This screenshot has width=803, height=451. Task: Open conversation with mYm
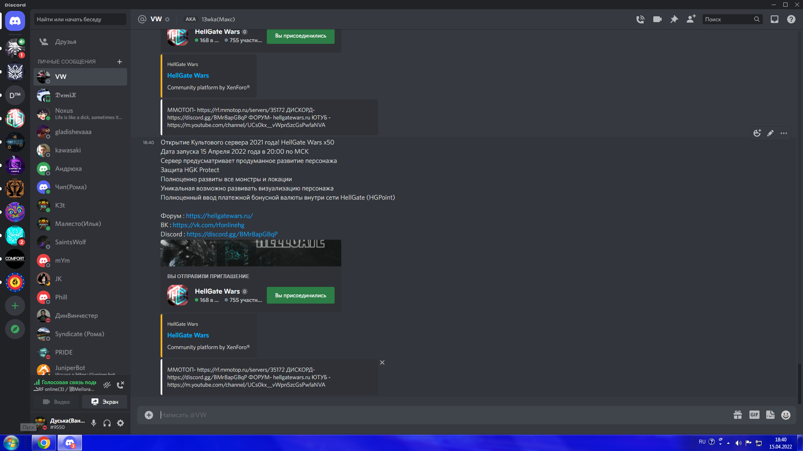click(80, 261)
